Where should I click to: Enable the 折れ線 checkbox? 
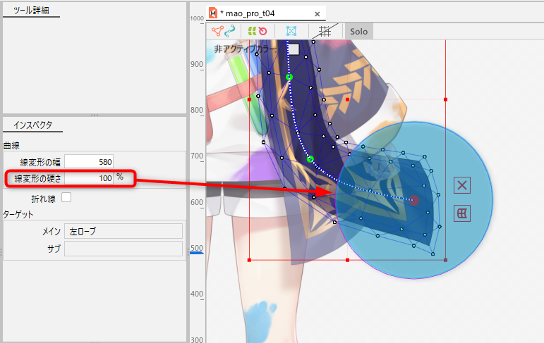(66, 198)
